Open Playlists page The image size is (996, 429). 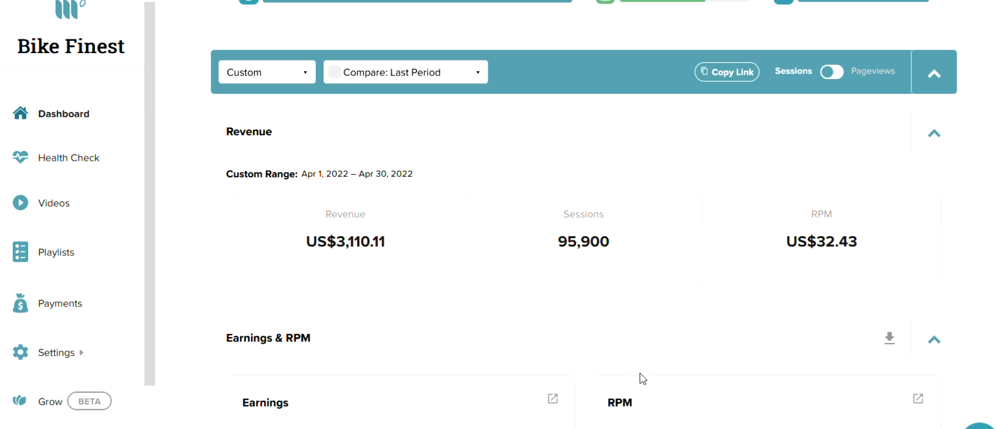[x=56, y=252]
